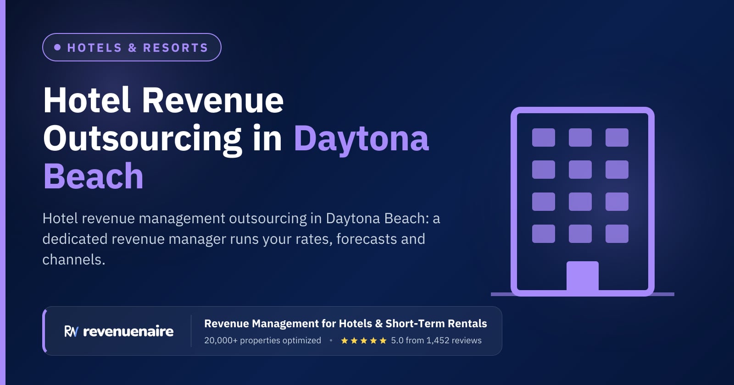
Task: Click the description starting "Hotel revenue management outsourcing"
Action: click(241, 239)
